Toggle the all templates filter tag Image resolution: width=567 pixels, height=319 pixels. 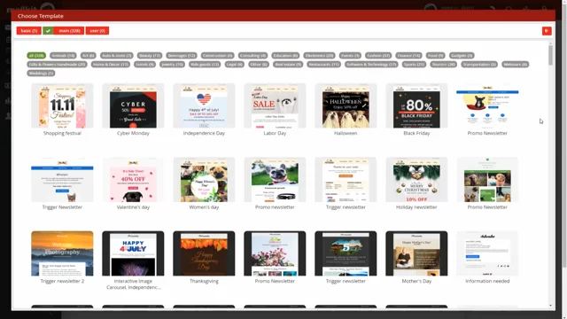pos(36,55)
